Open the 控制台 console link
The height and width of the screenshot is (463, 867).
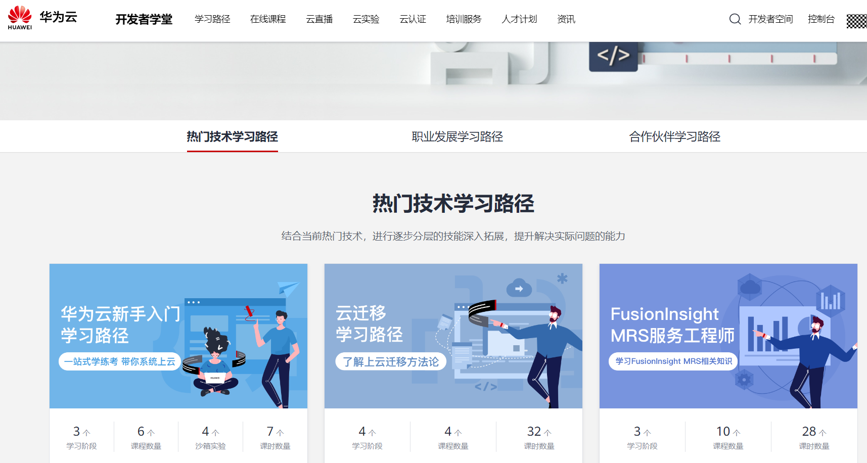(x=821, y=19)
